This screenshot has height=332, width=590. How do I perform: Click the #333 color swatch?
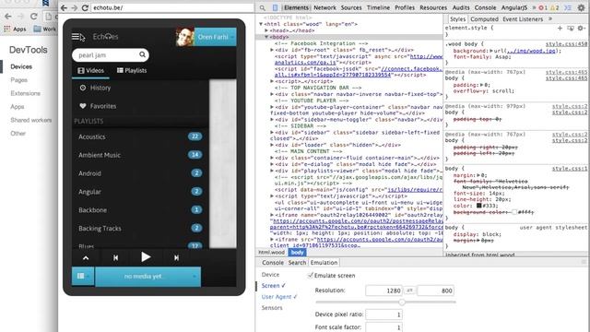pos(479,206)
